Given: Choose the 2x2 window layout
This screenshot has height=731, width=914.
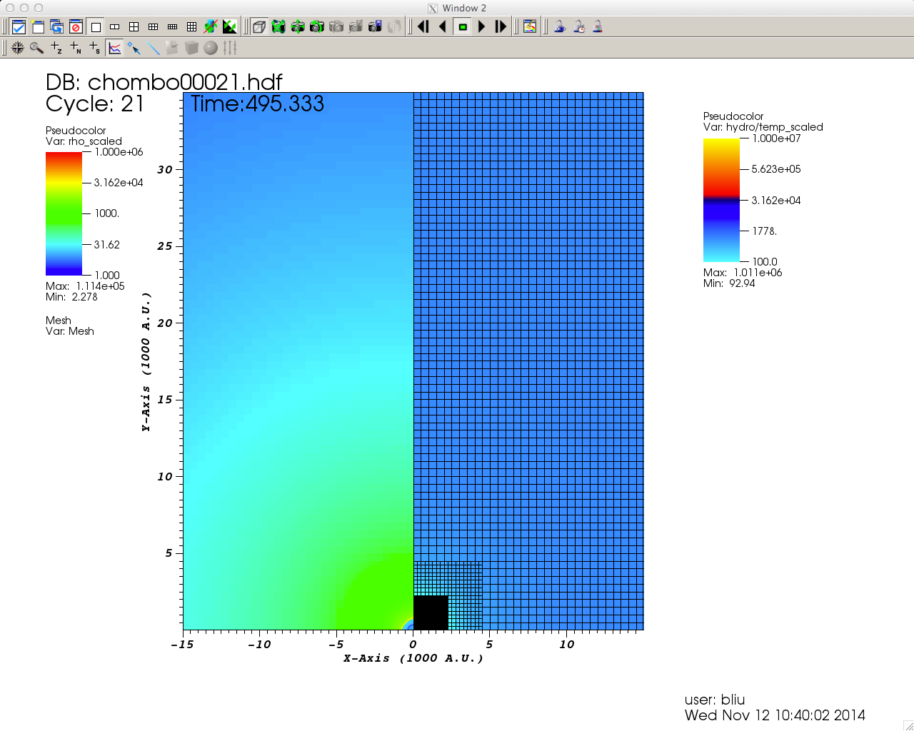Looking at the screenshot, I should (134, 27).
